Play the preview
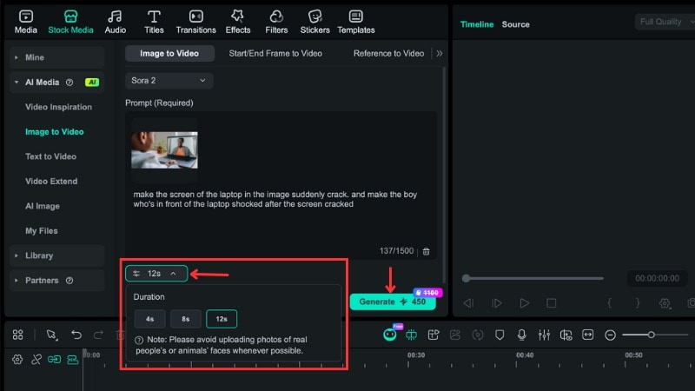 tap(525, 303)
